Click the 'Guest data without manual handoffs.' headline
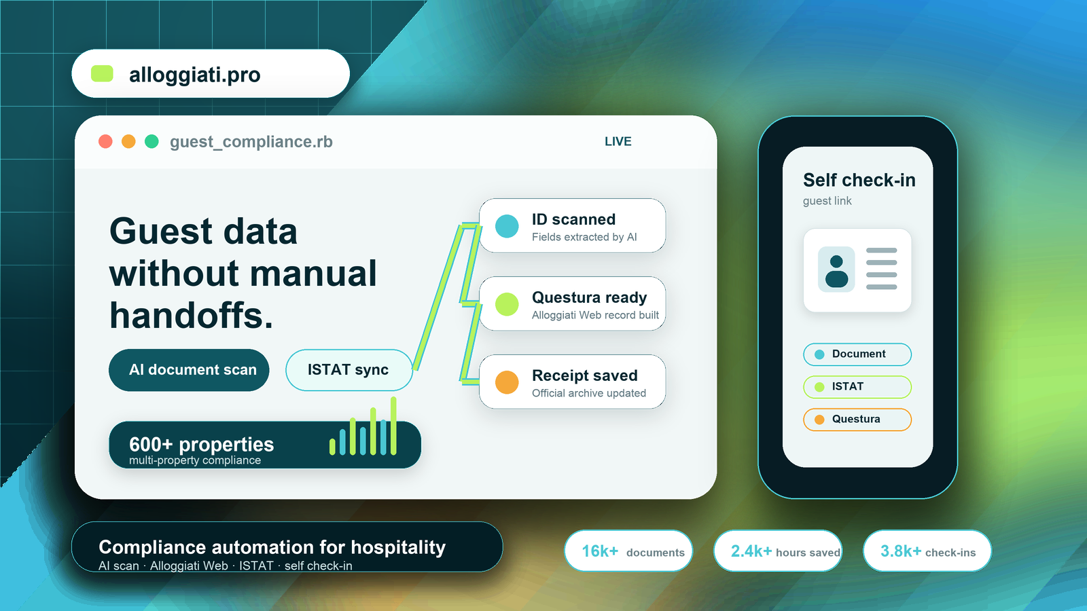Screen dimensions: 1087x611 click(243, 273)
